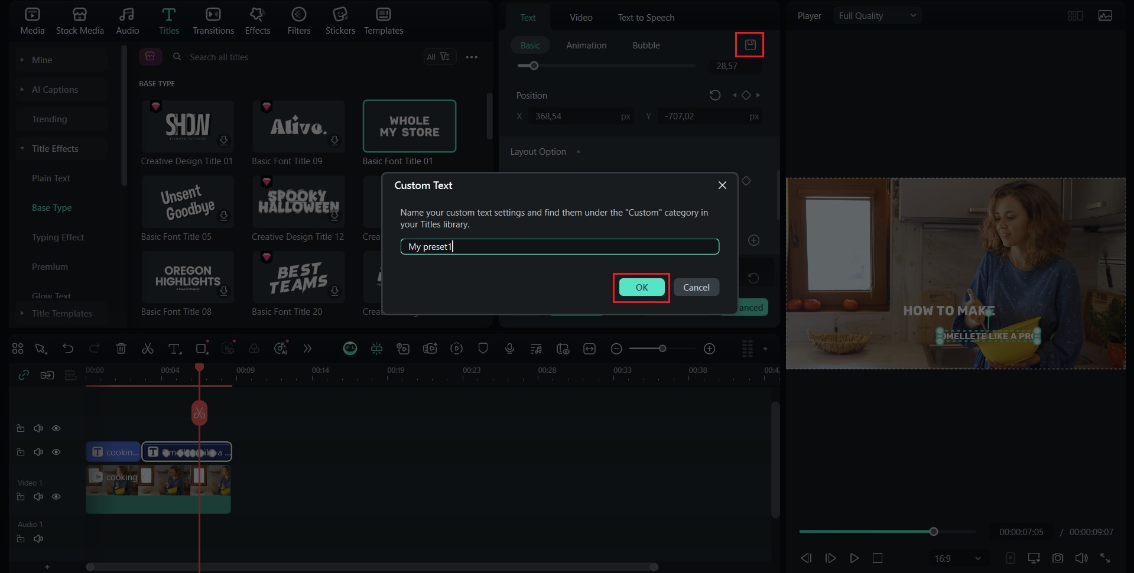Image resolution: width=1134 pixels, height=573 pixels.
Task: Select the Record voiceover microphone icon
Action: [x=509, y=349]
